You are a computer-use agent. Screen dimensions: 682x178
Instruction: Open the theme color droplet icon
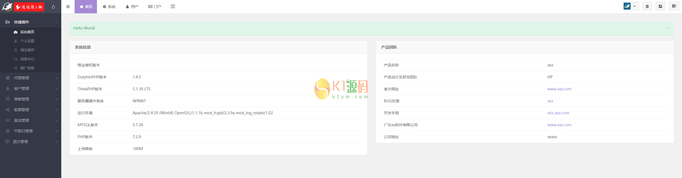[53, 7]
